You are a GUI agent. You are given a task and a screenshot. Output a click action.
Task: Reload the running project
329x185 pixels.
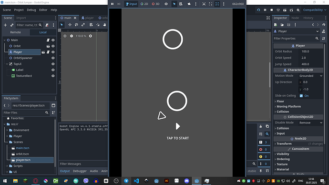[x=258, y=10]
